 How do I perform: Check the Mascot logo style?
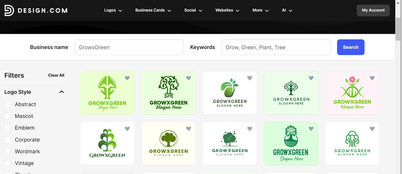coord(8,116)
